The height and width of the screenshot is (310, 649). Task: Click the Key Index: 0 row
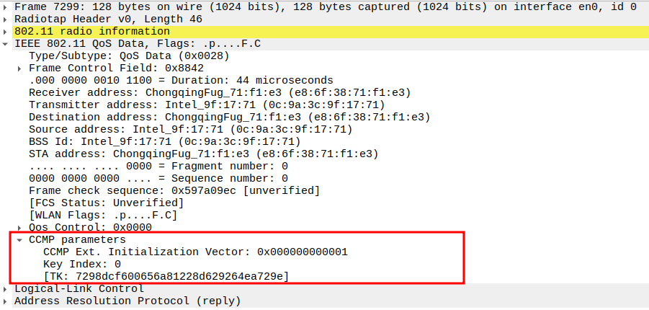(x=82, y=265)
